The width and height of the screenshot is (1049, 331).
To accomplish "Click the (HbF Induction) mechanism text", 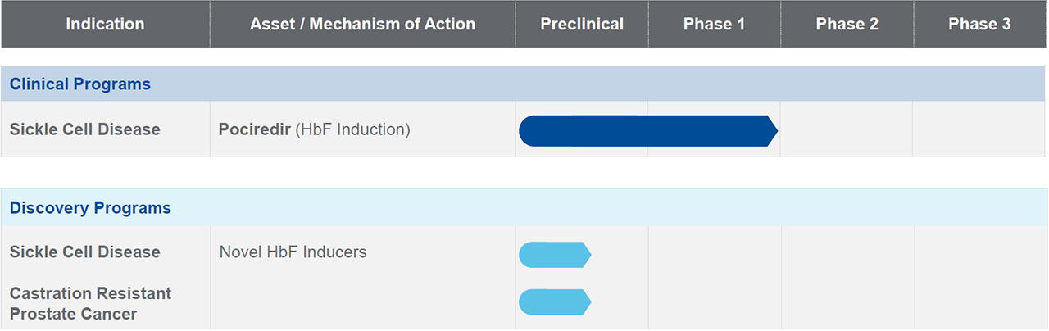I will click(x=352, y=129).
